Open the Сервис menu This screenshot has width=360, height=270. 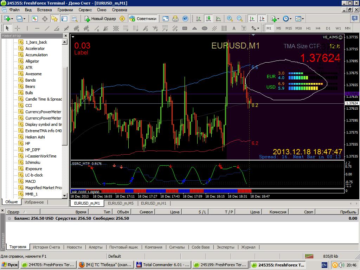point(85,10)
